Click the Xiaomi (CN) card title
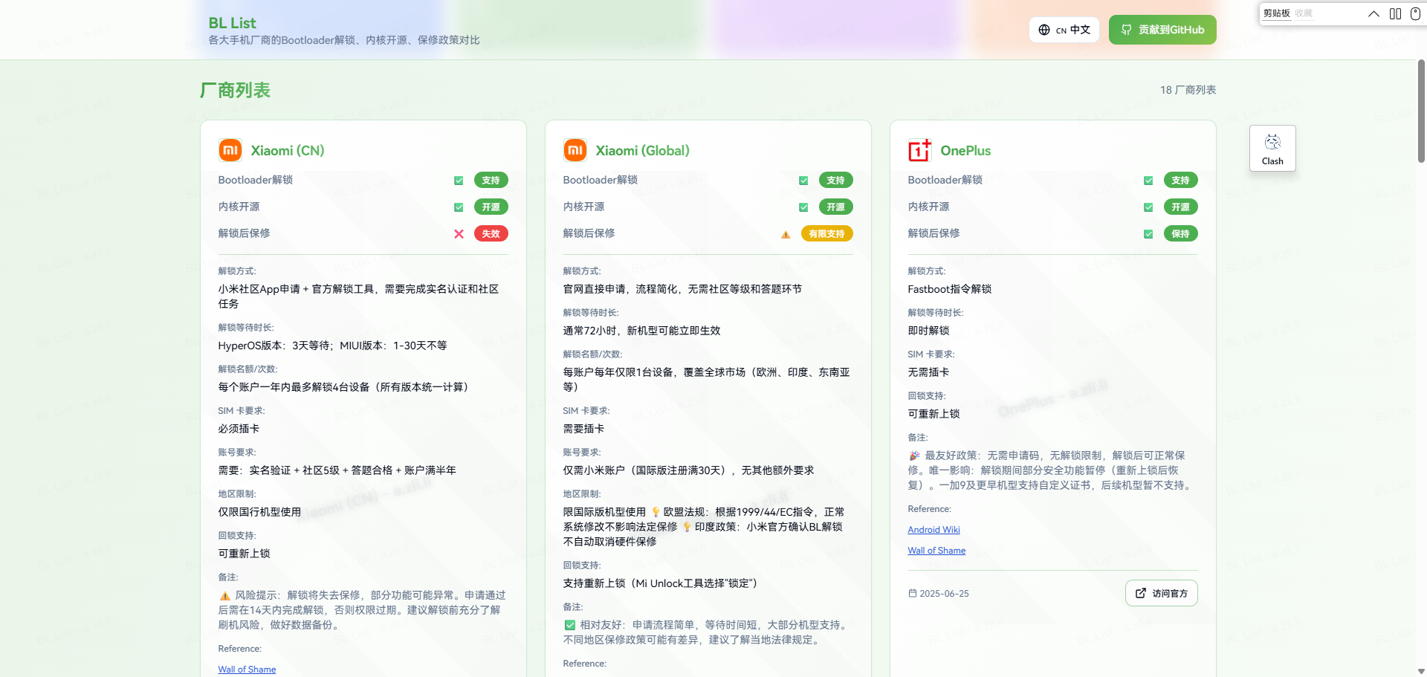 [x=288, y=150]
